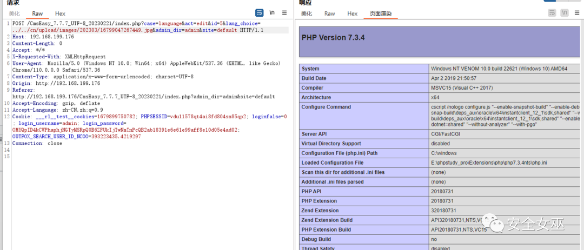
Task: Click the Compiler value MSVC15
Action: tap(462, 88)
